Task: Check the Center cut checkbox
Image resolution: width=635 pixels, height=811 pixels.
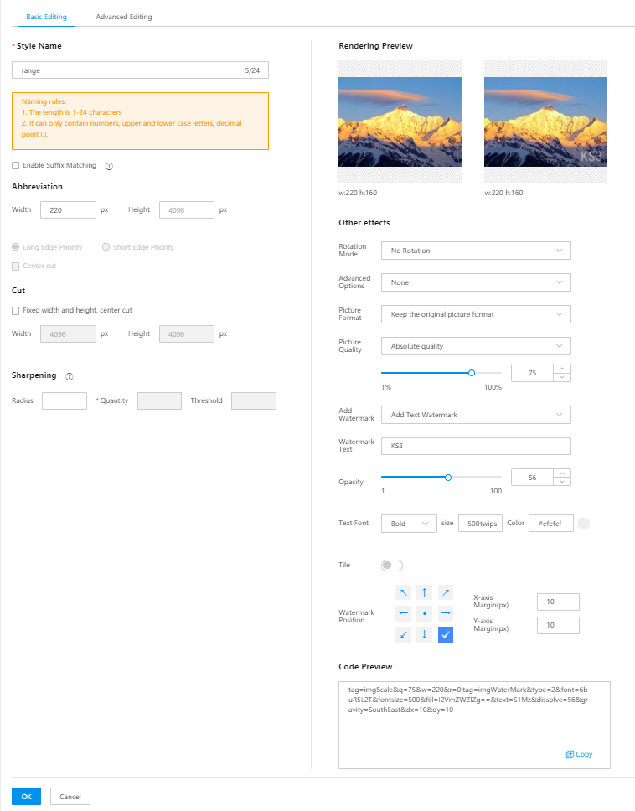Action: 16,266
